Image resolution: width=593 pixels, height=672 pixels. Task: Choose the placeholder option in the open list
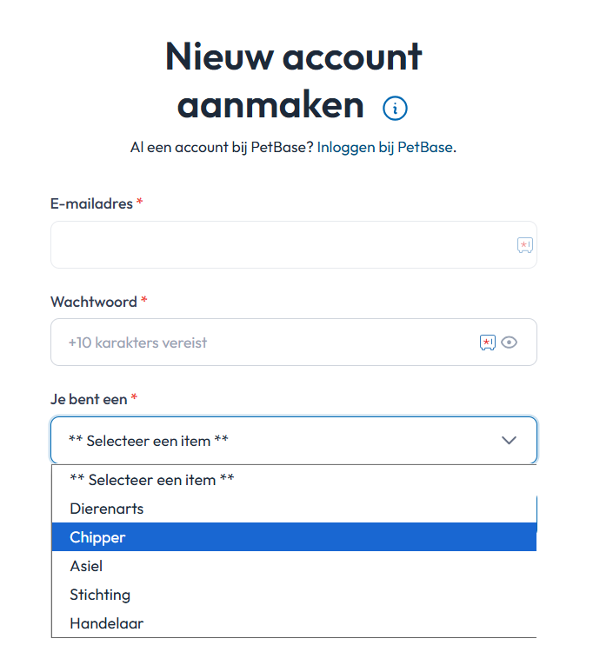152,480
